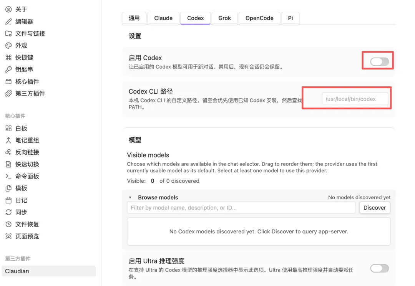Screen dimensions: 415x286
Task: Click the 模板 copy icon
Action: pyautogui.click(x=8, y=188)
